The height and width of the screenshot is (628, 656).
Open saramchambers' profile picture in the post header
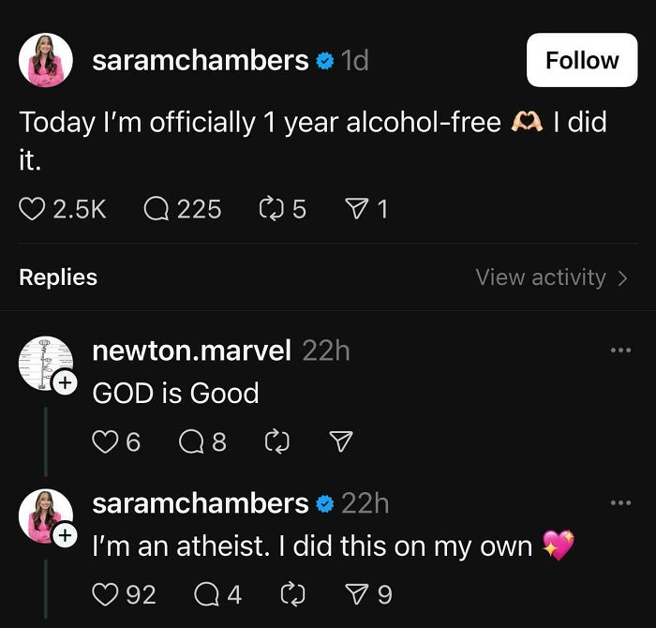pyautogui.click(x=46, y=60)
